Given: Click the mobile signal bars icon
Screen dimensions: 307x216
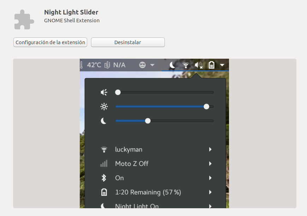Looking at the screenshot, I should [104, 163].
